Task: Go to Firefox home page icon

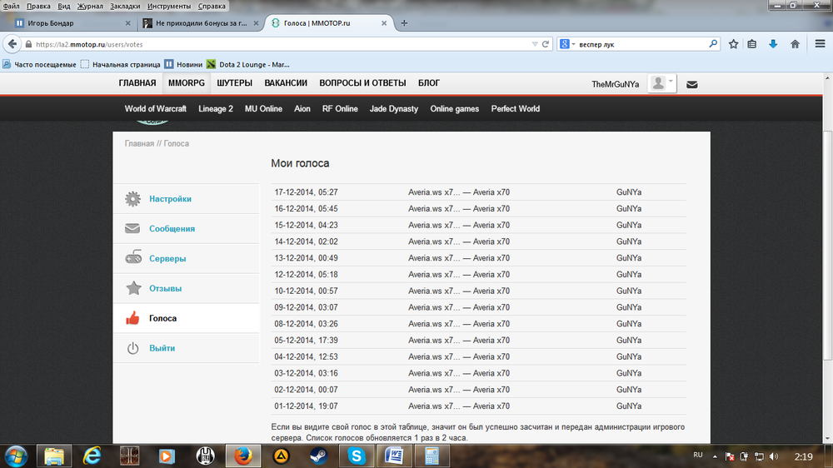Action: pyautogui.click(x=795, y=44)
